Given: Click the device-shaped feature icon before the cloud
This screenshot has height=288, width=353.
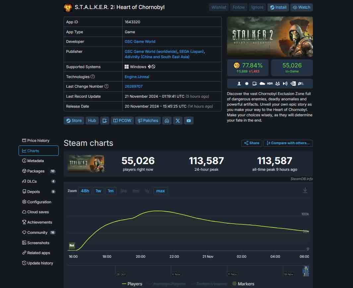Looking at the screenshot, I should tap(255, 83).
